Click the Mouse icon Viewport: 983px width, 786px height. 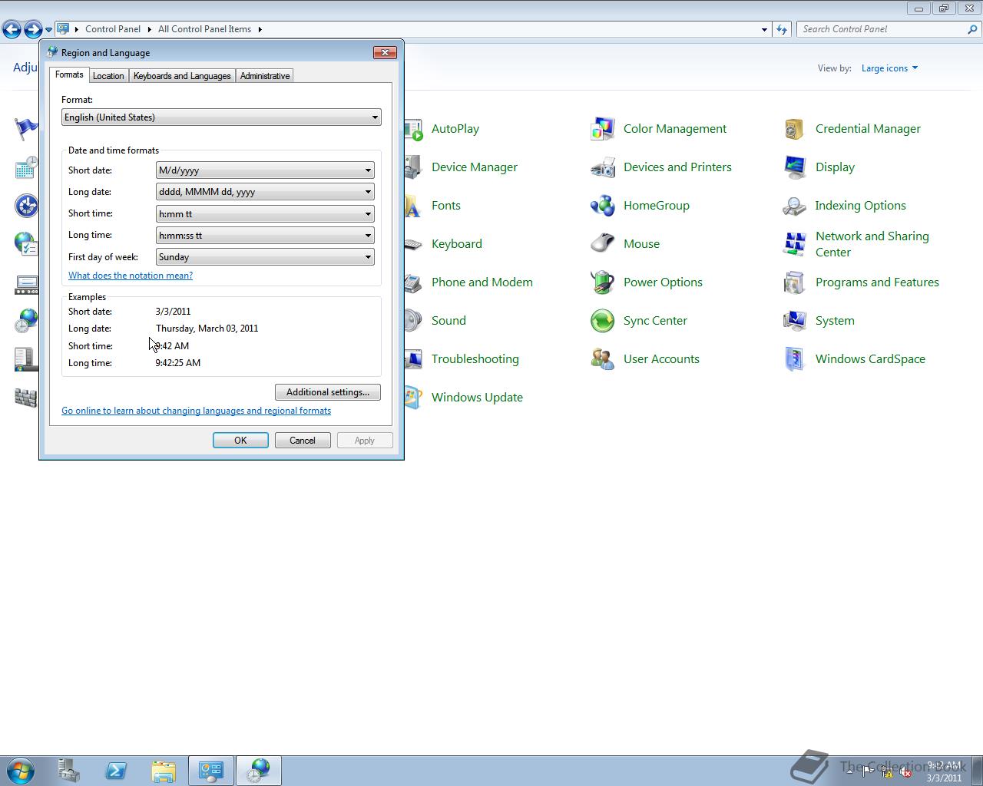click(603, 244)
